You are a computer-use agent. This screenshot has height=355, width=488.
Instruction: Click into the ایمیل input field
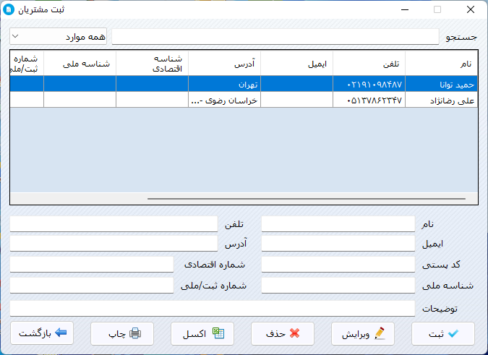(x=338, y=244)
